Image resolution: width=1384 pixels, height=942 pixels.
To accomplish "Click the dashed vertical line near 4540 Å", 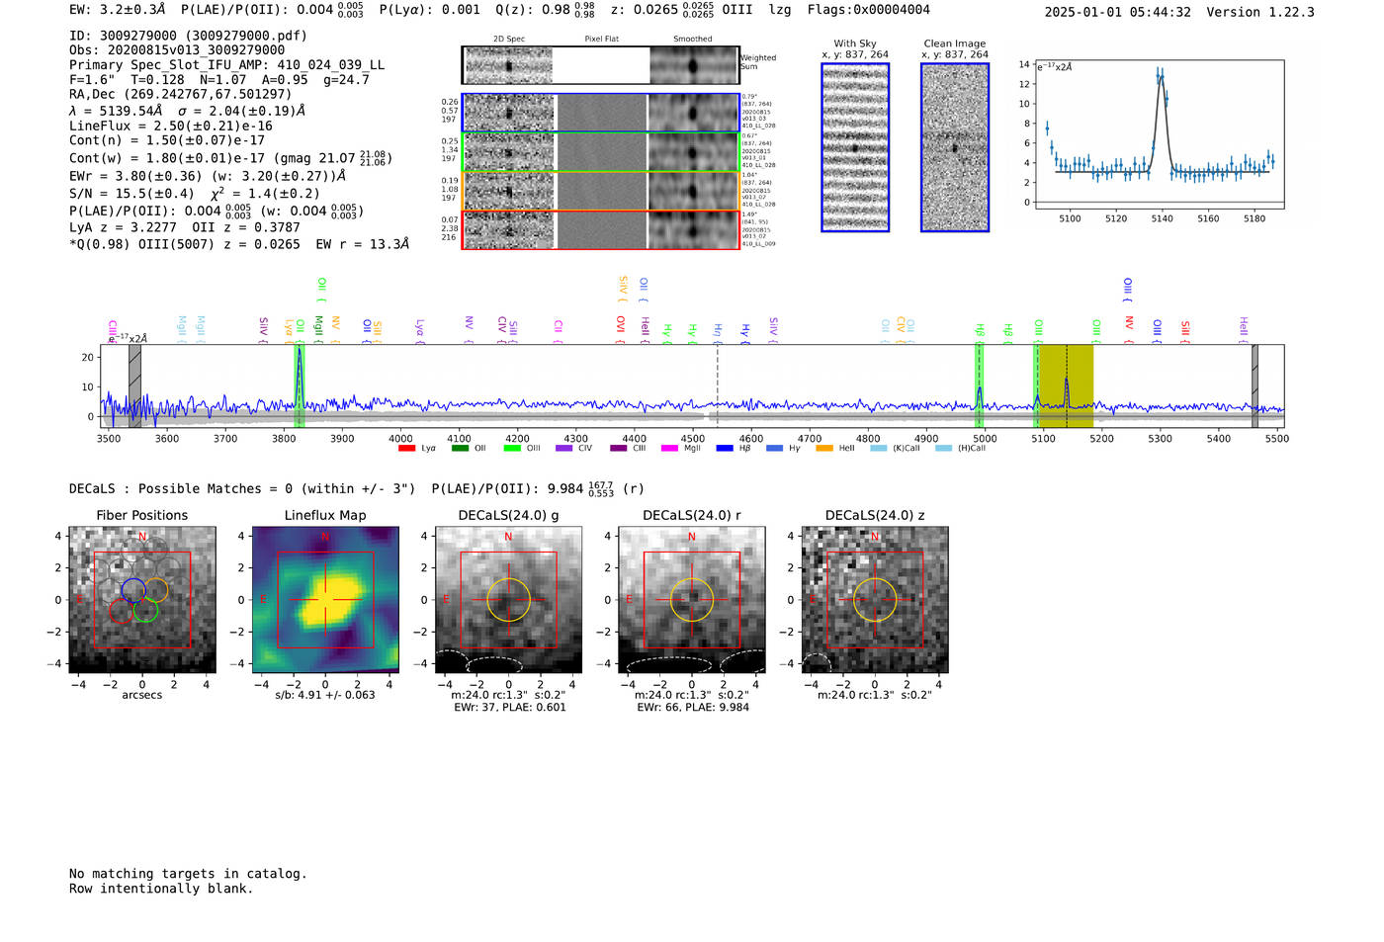I will [x=718, y=385].
